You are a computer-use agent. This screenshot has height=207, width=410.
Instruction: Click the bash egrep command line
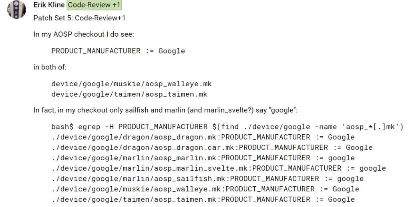tap(227, 127)
